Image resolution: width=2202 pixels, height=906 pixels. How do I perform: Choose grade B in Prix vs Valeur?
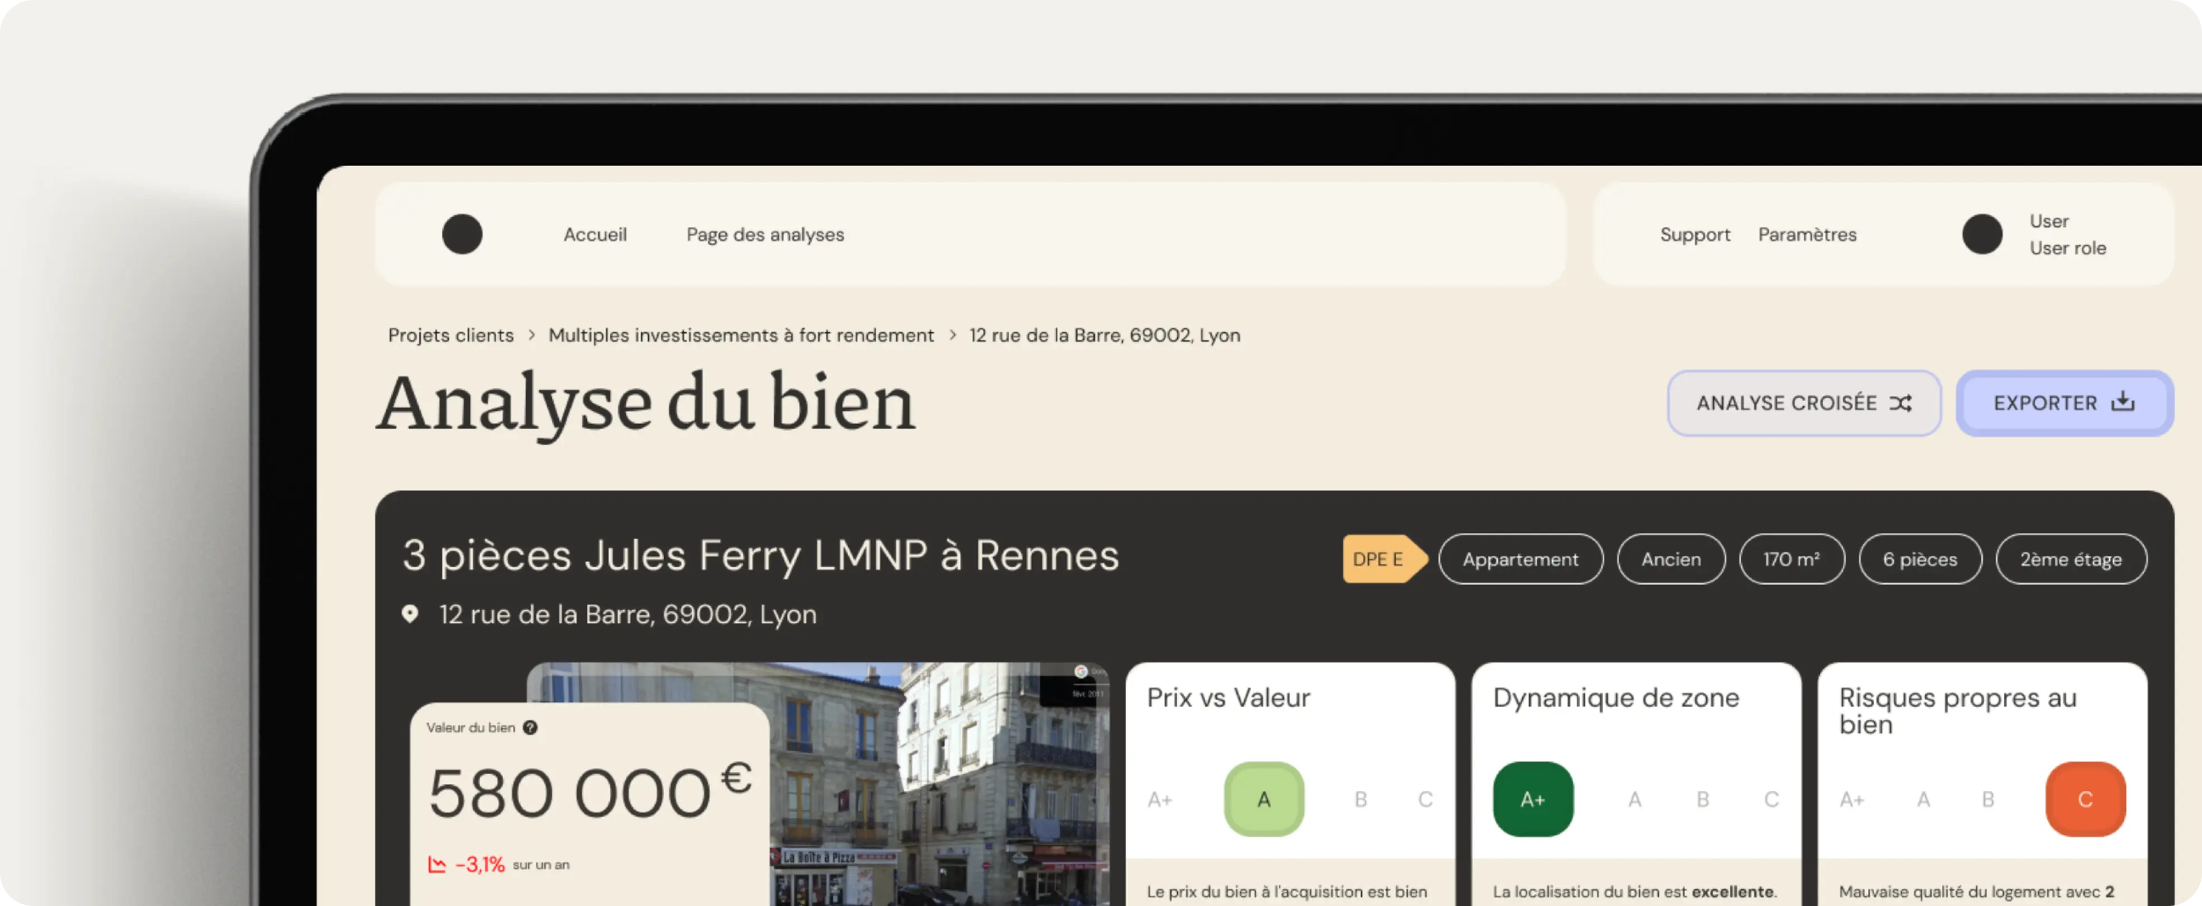[x=1360, y=799]
